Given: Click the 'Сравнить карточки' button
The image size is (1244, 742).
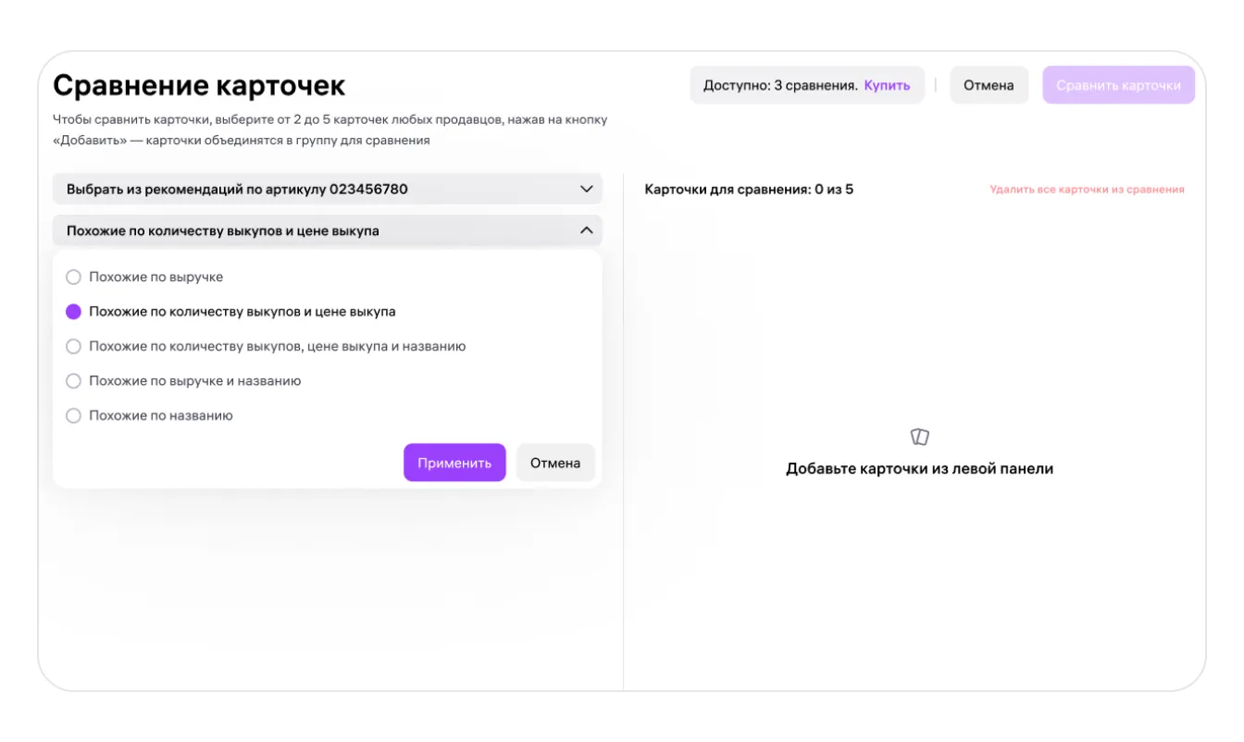Looking at the screenshot, I should click(1118, 85).
